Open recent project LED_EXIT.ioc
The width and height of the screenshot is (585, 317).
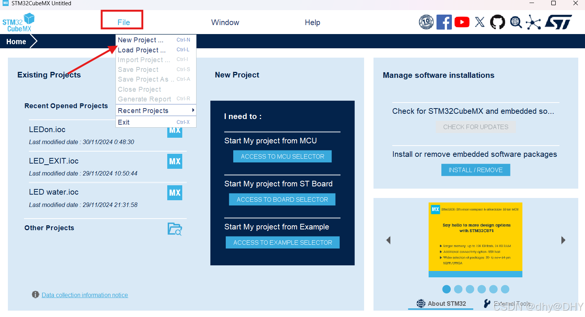[x=54, y=161]
